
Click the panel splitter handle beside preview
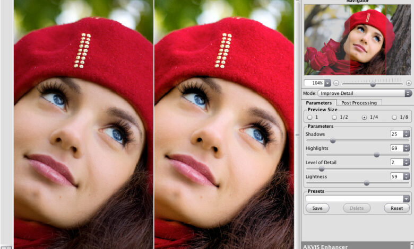[297, 135]
